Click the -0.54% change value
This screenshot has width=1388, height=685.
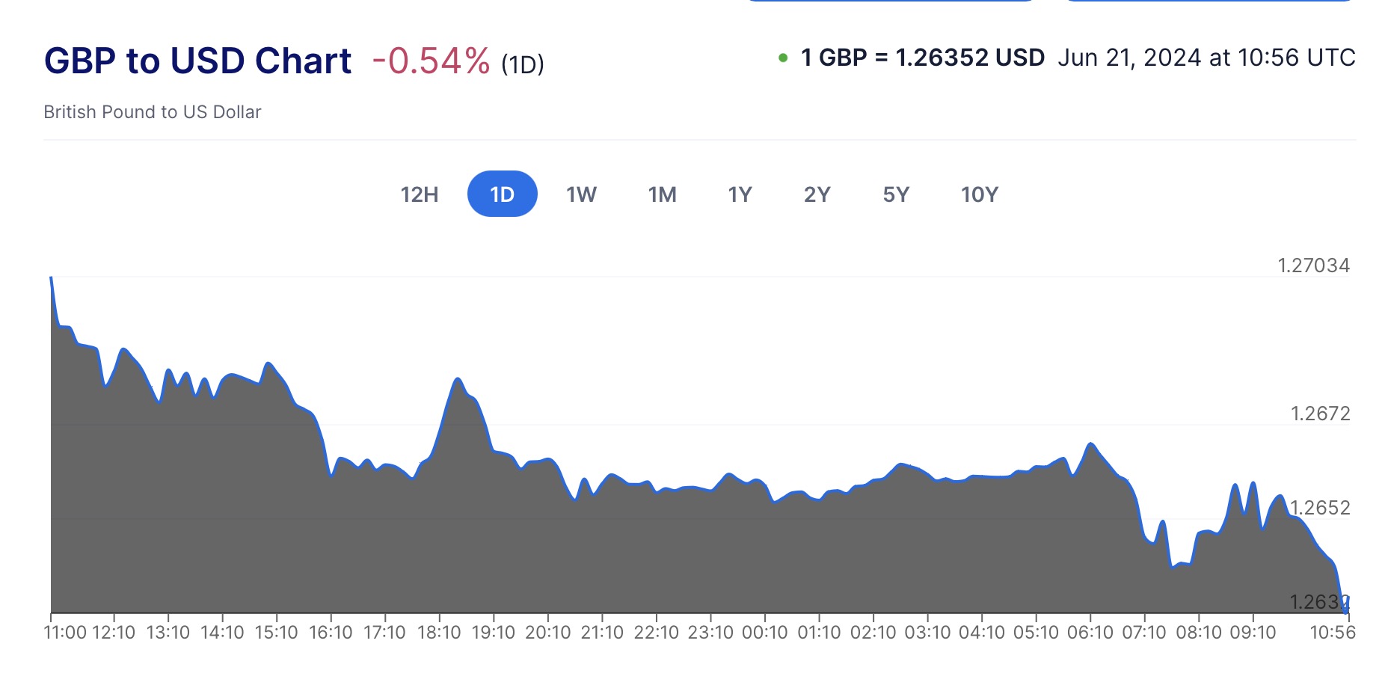coord(431,61)
